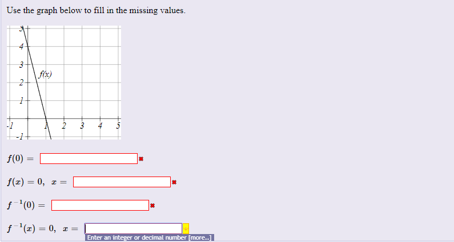This screenshot has width=454, height=242.
Task: Click 'Use the graph below' instruction text
Action: (96, 11)
